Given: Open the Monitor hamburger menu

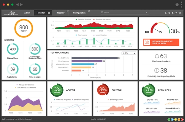Looking at the screenshot, I should point(49,13).
